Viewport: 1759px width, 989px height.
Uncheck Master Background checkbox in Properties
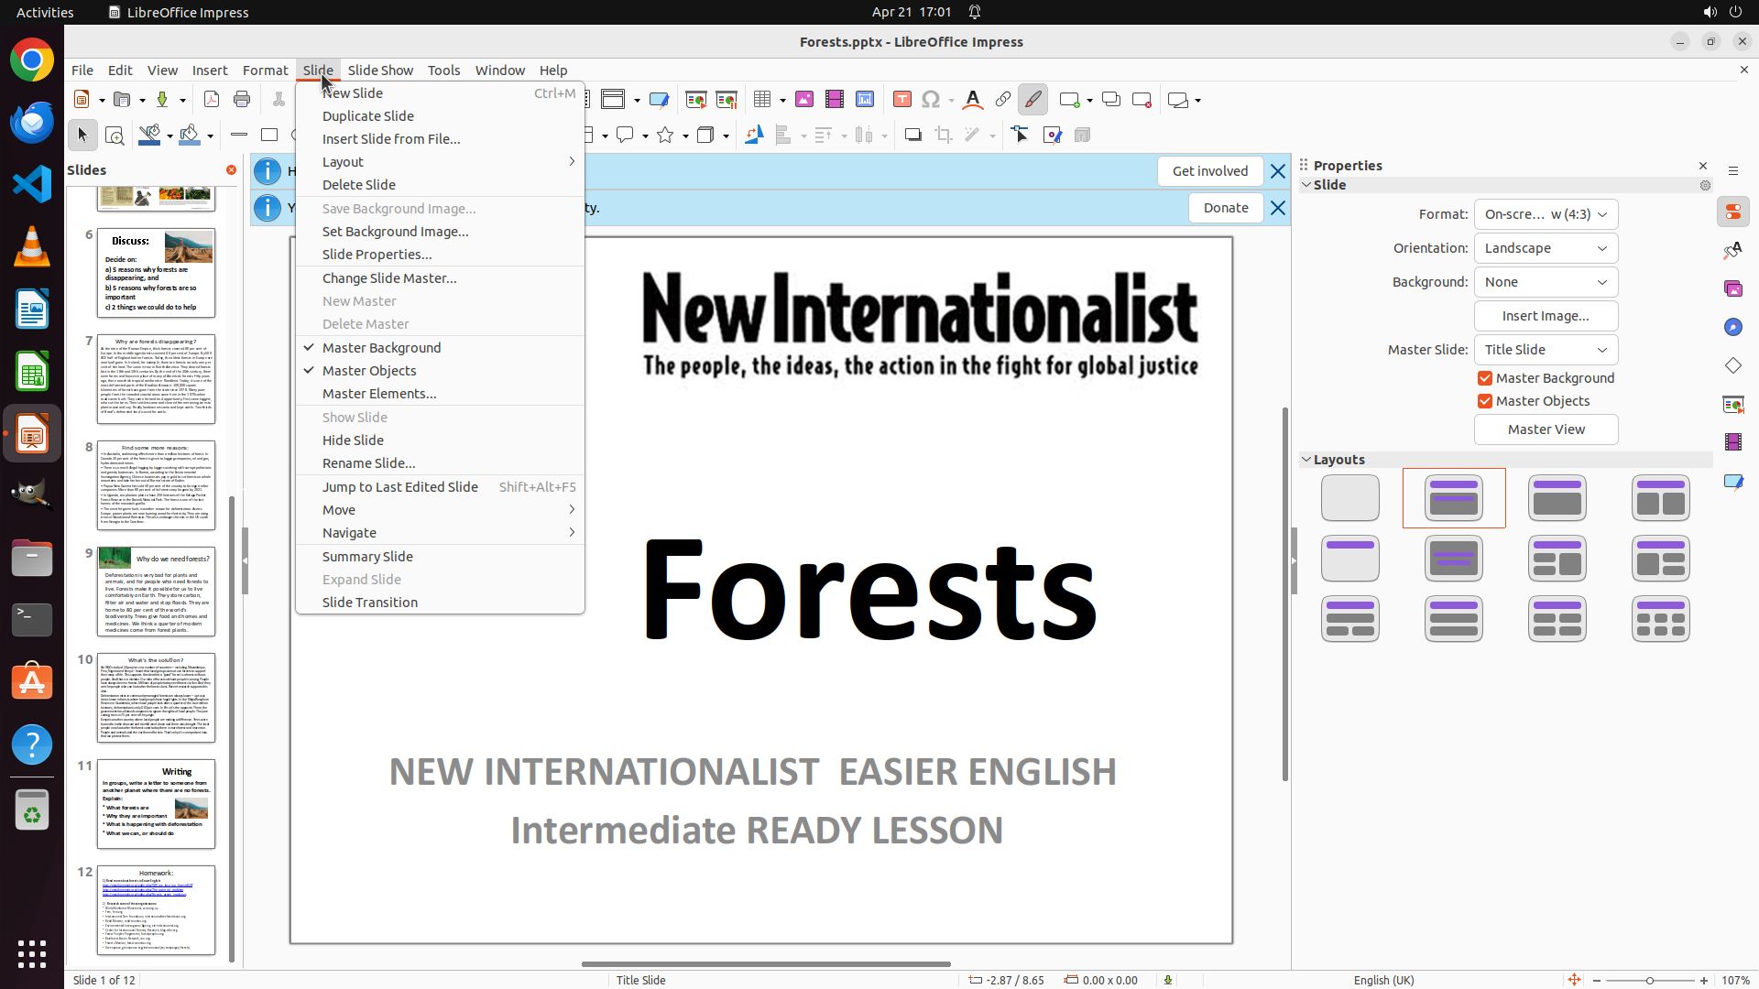pos(1485,378)
